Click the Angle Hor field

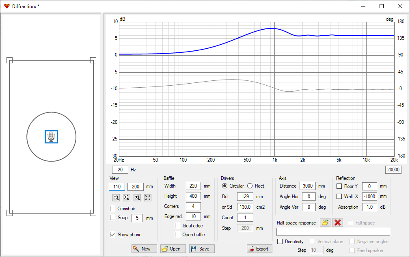coord(309,197)
